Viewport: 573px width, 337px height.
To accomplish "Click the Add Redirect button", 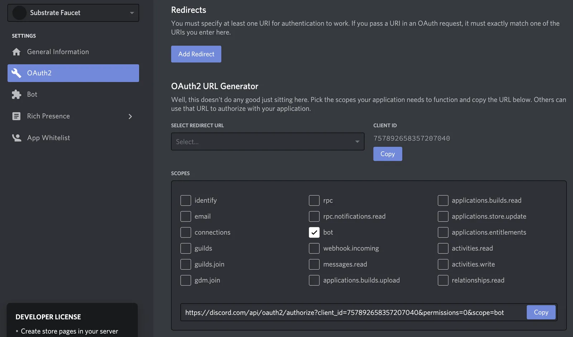I will tap(196, 54).
